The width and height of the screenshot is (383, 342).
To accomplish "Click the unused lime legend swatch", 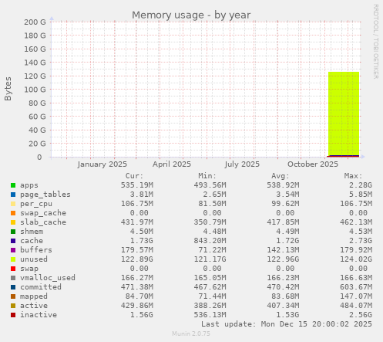I will pos(13,259).
